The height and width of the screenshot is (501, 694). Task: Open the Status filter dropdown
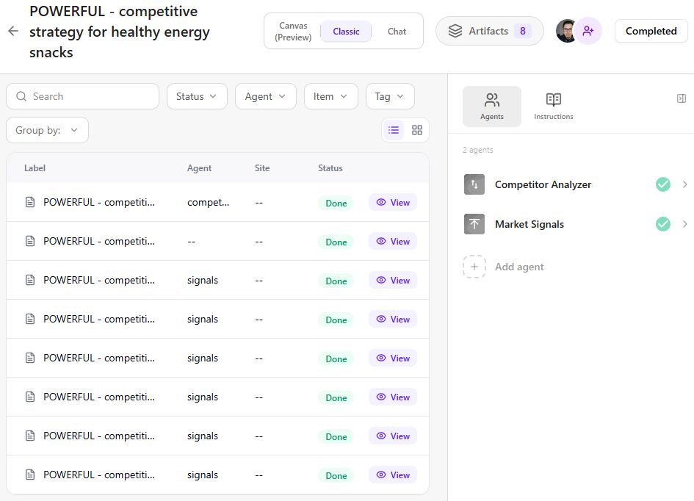click(x=197, y=96)
